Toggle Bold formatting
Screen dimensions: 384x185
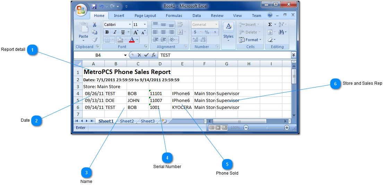pos(107,32)
